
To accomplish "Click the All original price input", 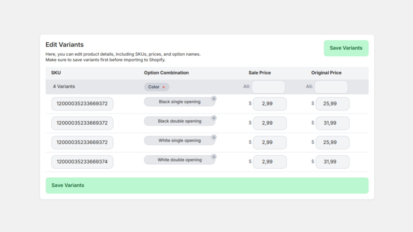I will click(331, 87).
